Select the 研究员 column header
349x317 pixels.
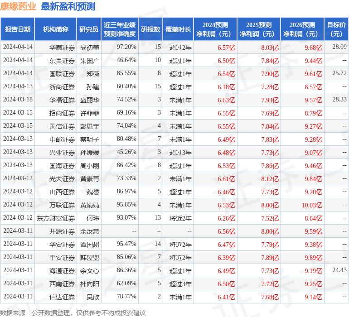tap(89, 29)
